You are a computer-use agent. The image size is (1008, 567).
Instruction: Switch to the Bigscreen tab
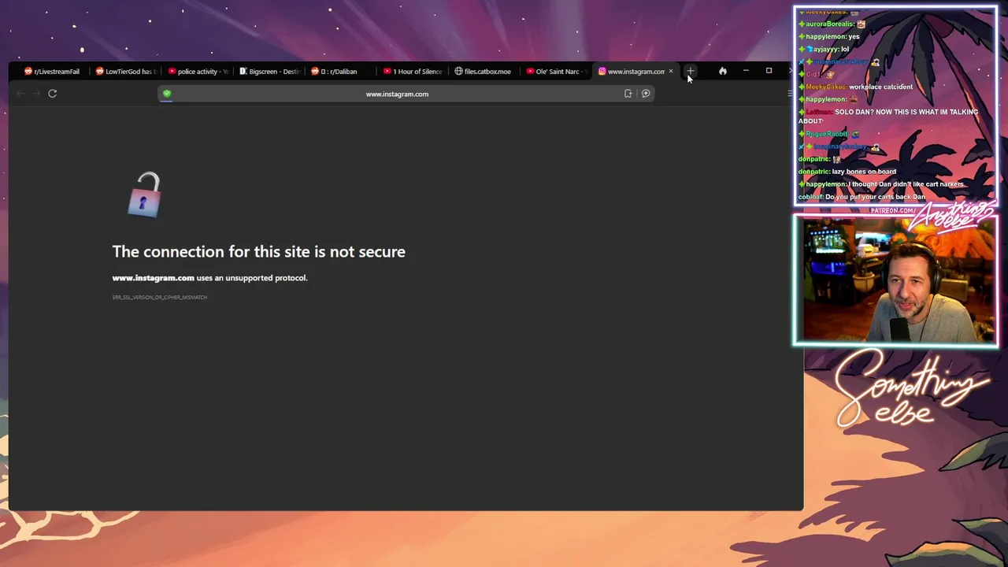click(x=270, y=72)
